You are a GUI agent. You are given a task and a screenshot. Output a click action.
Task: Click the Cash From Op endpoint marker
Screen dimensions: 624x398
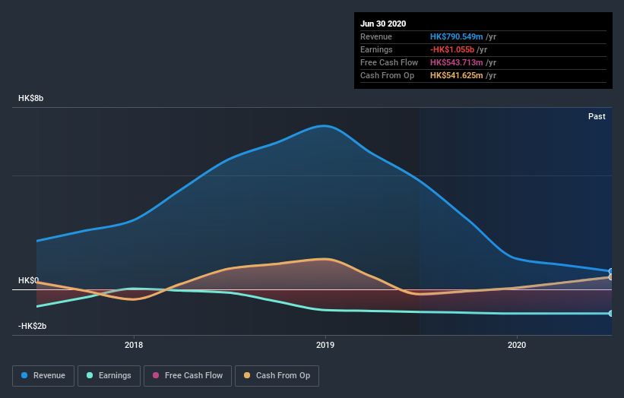coord(611,277)
